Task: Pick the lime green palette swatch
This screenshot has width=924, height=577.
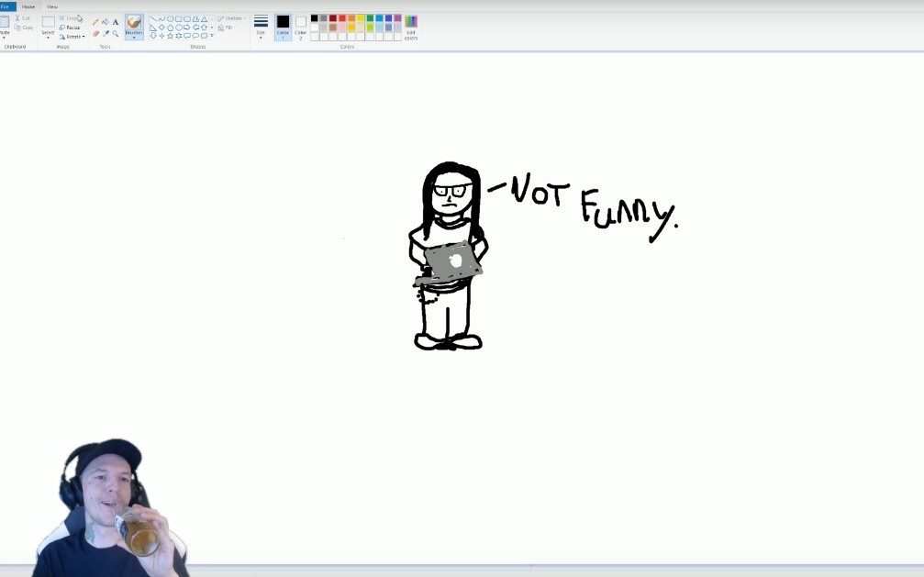Action: click(x=370, y=28)
